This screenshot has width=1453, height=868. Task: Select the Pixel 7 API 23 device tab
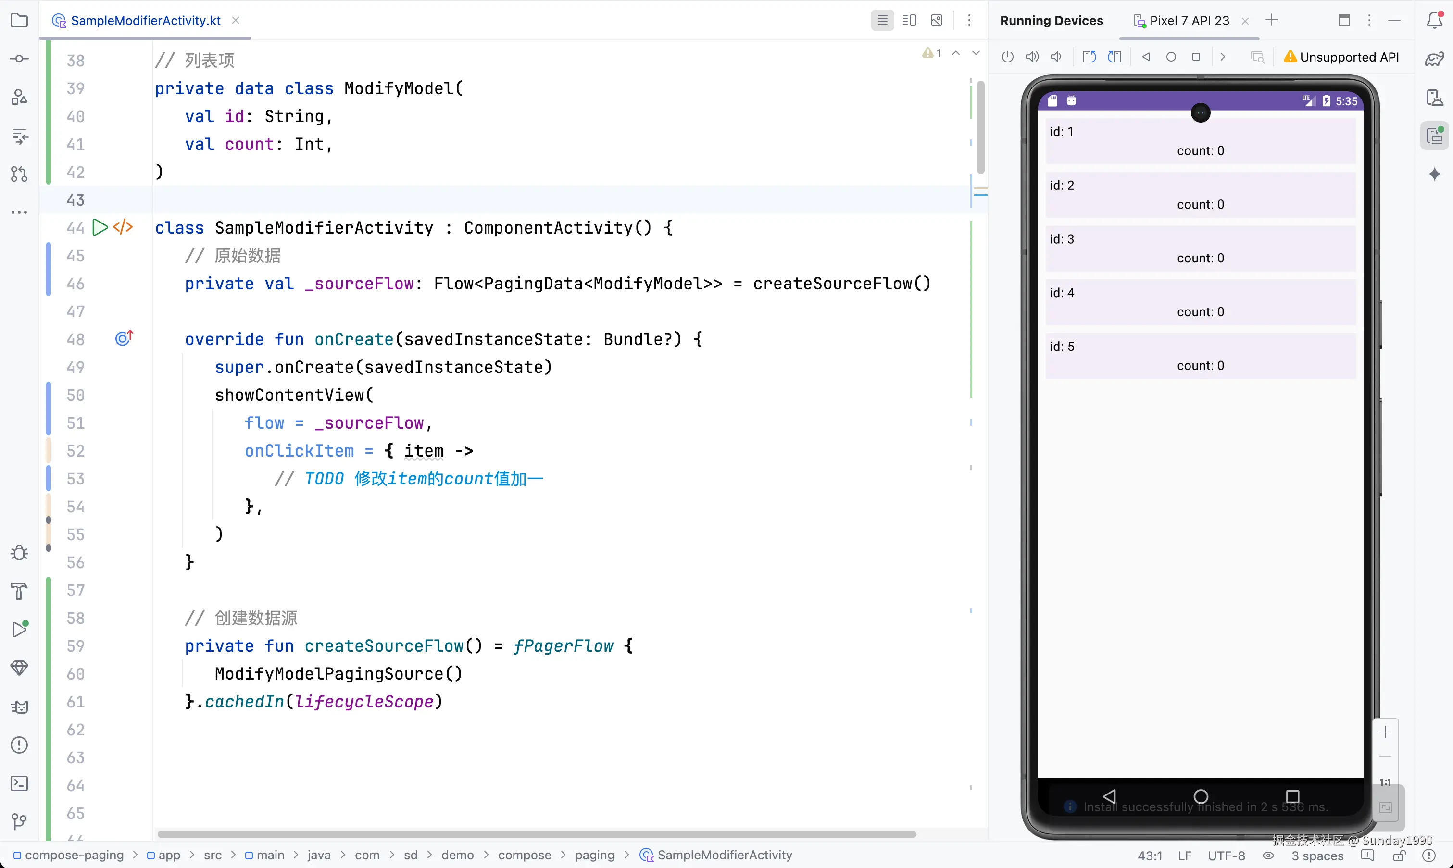click(1189, 21)
